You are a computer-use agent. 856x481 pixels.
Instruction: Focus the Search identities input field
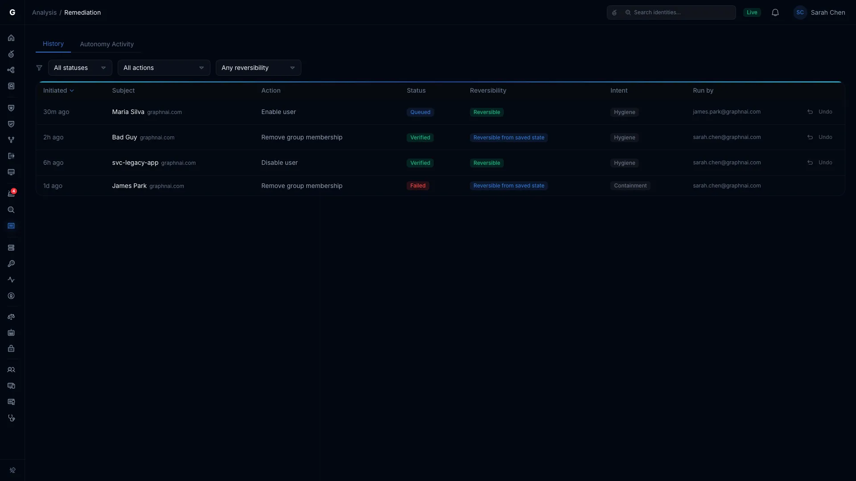pos(680,12)
